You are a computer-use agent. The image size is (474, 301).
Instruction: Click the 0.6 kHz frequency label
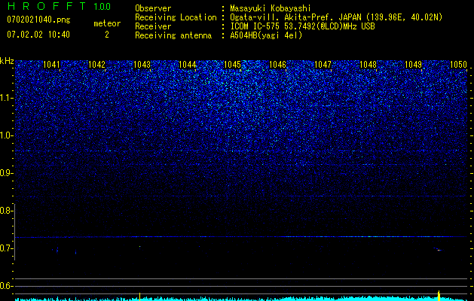point(6,286)
